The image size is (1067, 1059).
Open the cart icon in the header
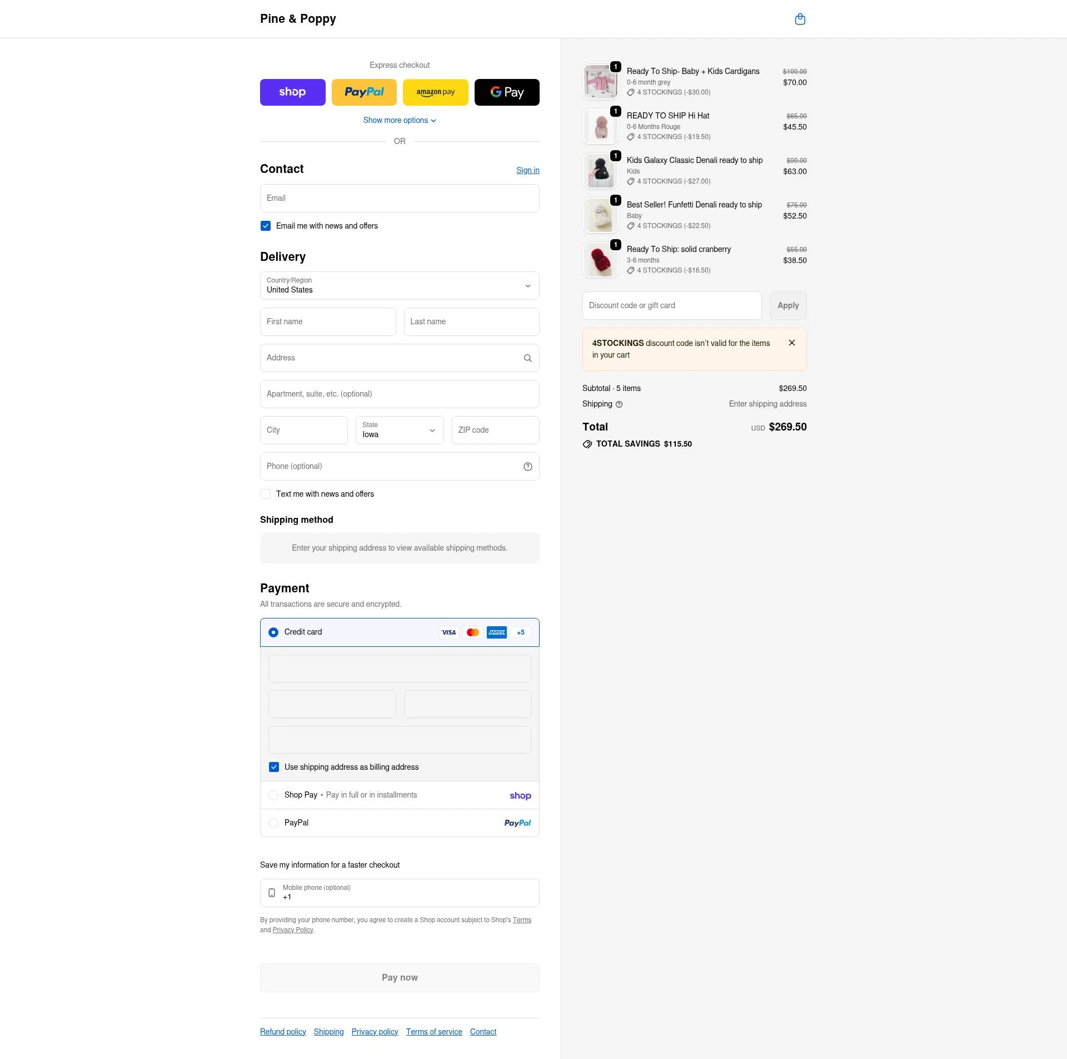(800, 18)
